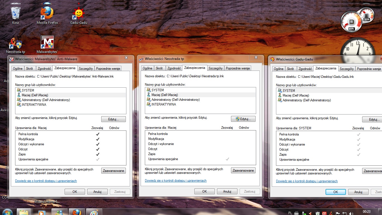
Task: Click the taskbar clock showing 00:23
Action: (366, 212)
